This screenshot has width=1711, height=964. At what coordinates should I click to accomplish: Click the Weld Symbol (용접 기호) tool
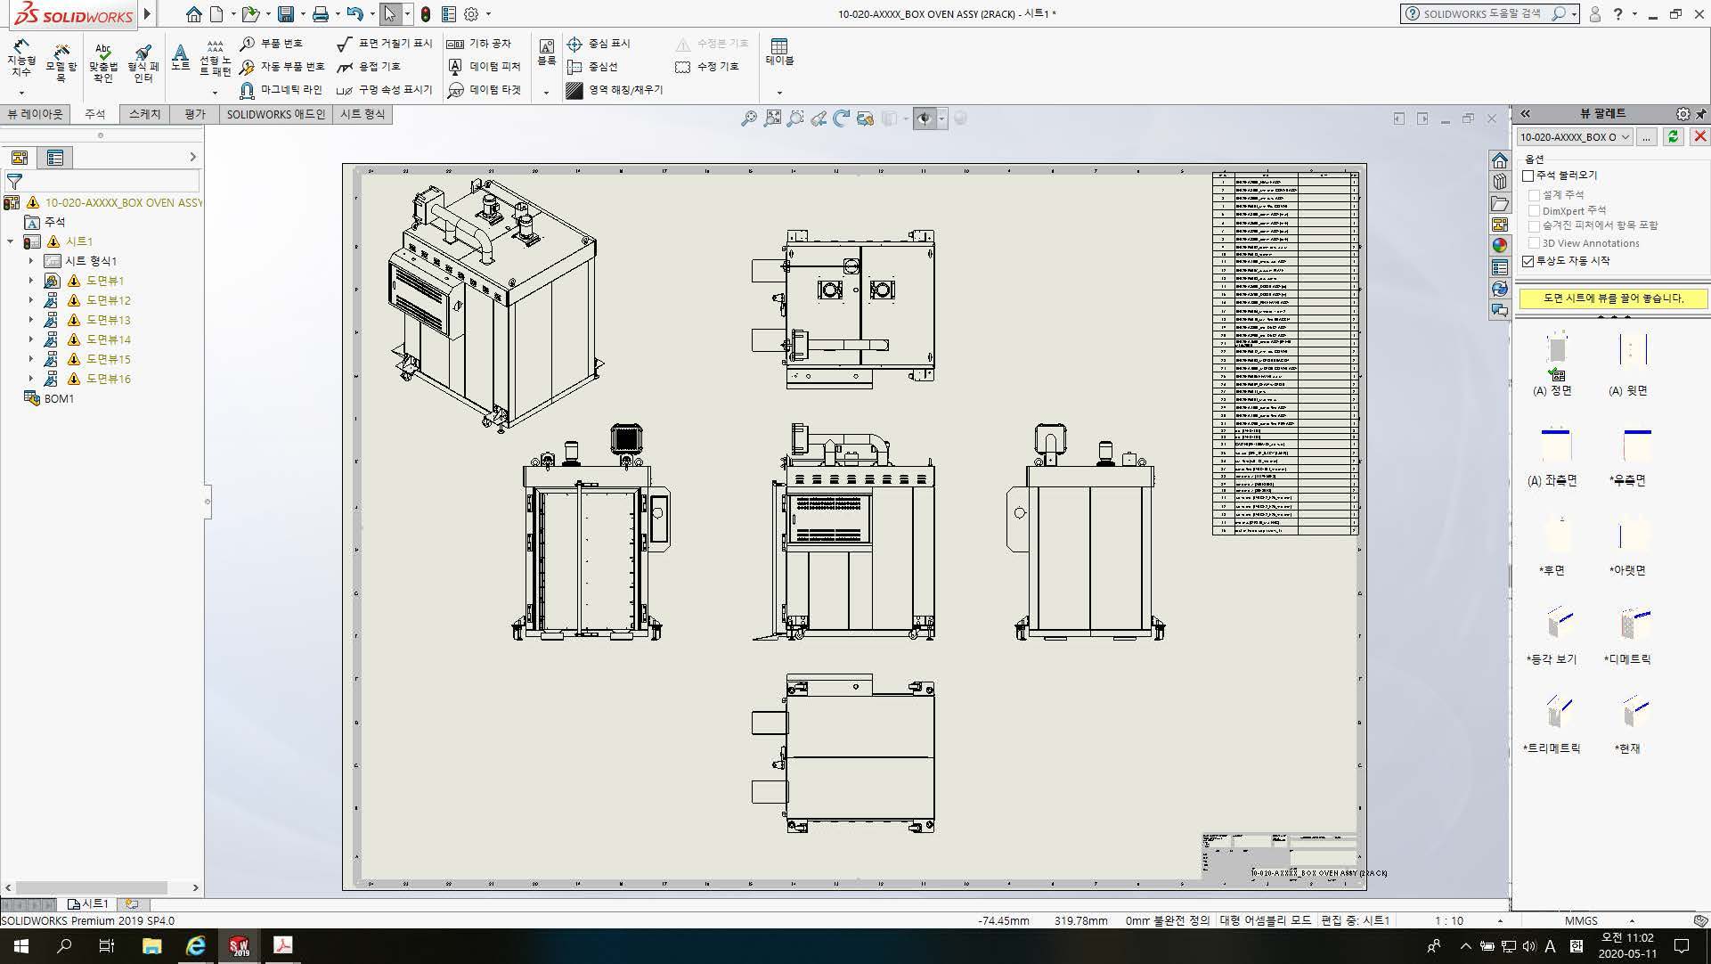pyautogui.click(x=370, y=66)
